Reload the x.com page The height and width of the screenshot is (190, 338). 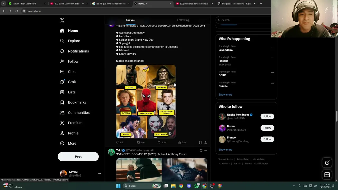[x=16, y=11]
